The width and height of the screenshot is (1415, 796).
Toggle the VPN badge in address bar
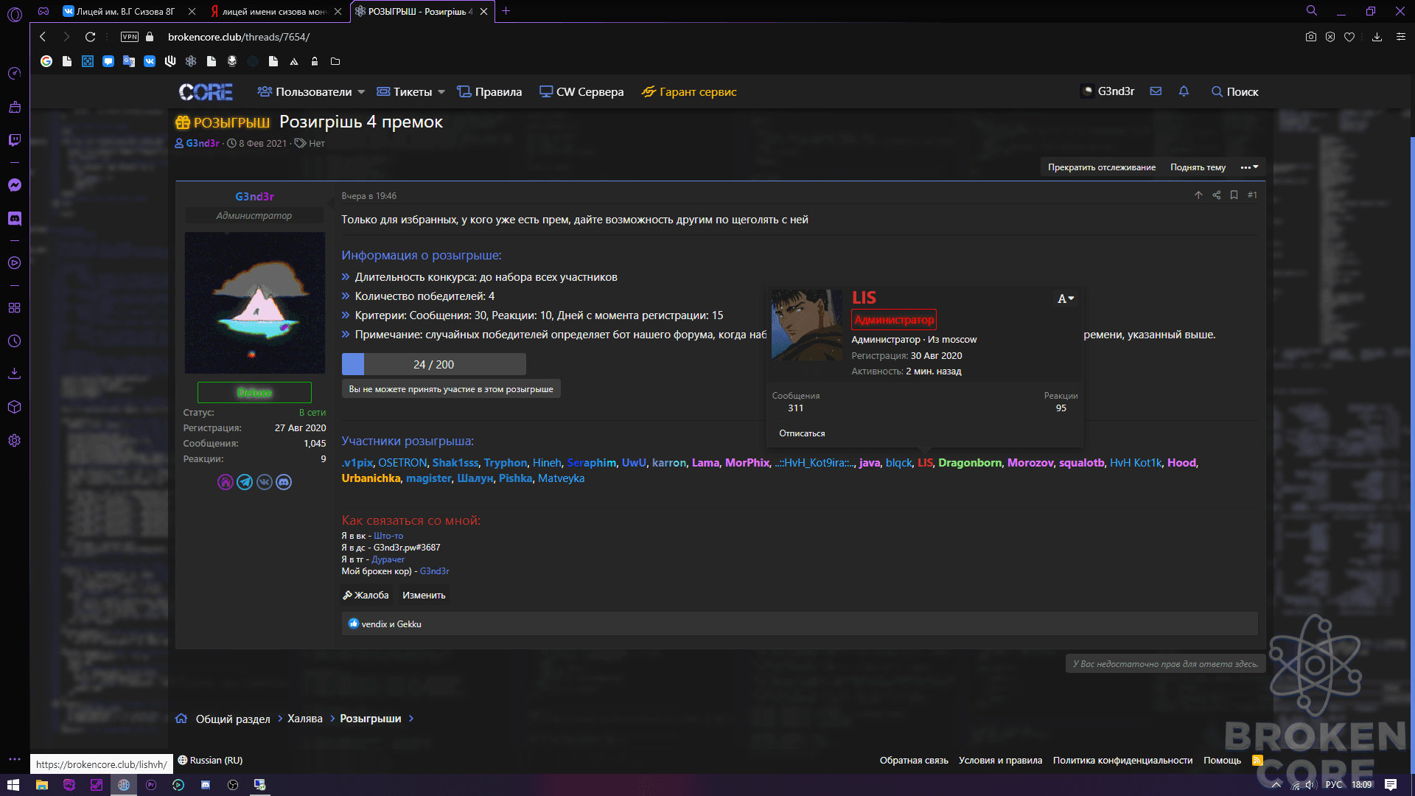(130, 37)
